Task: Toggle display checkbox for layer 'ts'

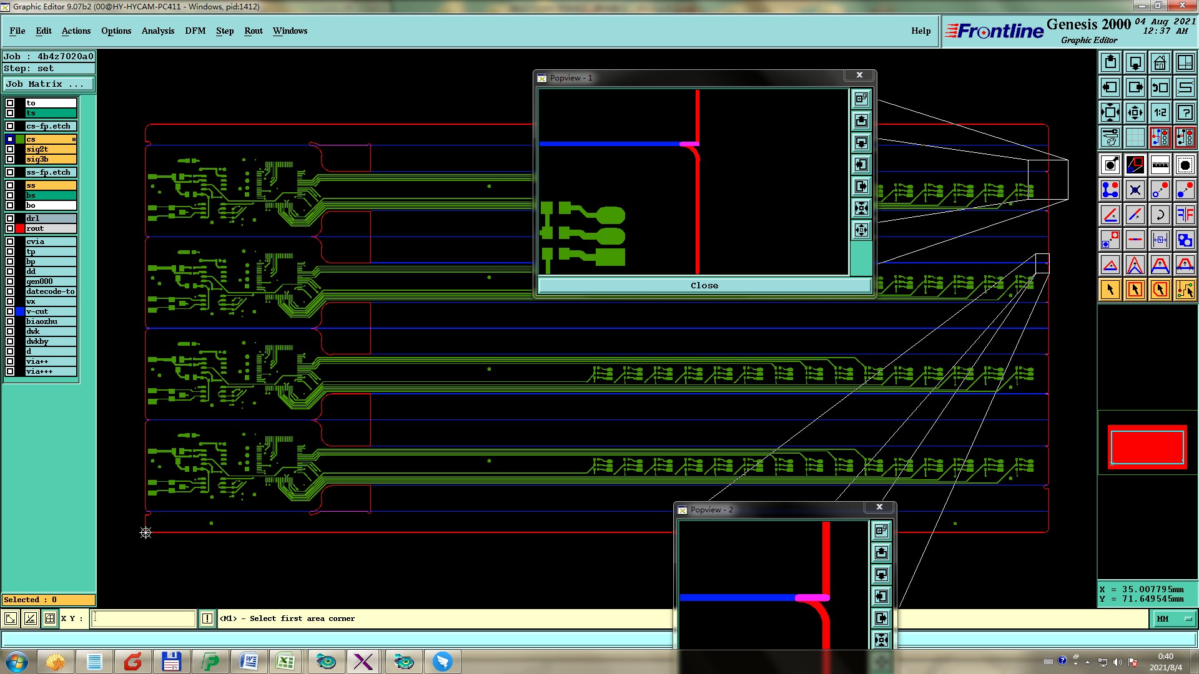Action: [x=10, y=113]
